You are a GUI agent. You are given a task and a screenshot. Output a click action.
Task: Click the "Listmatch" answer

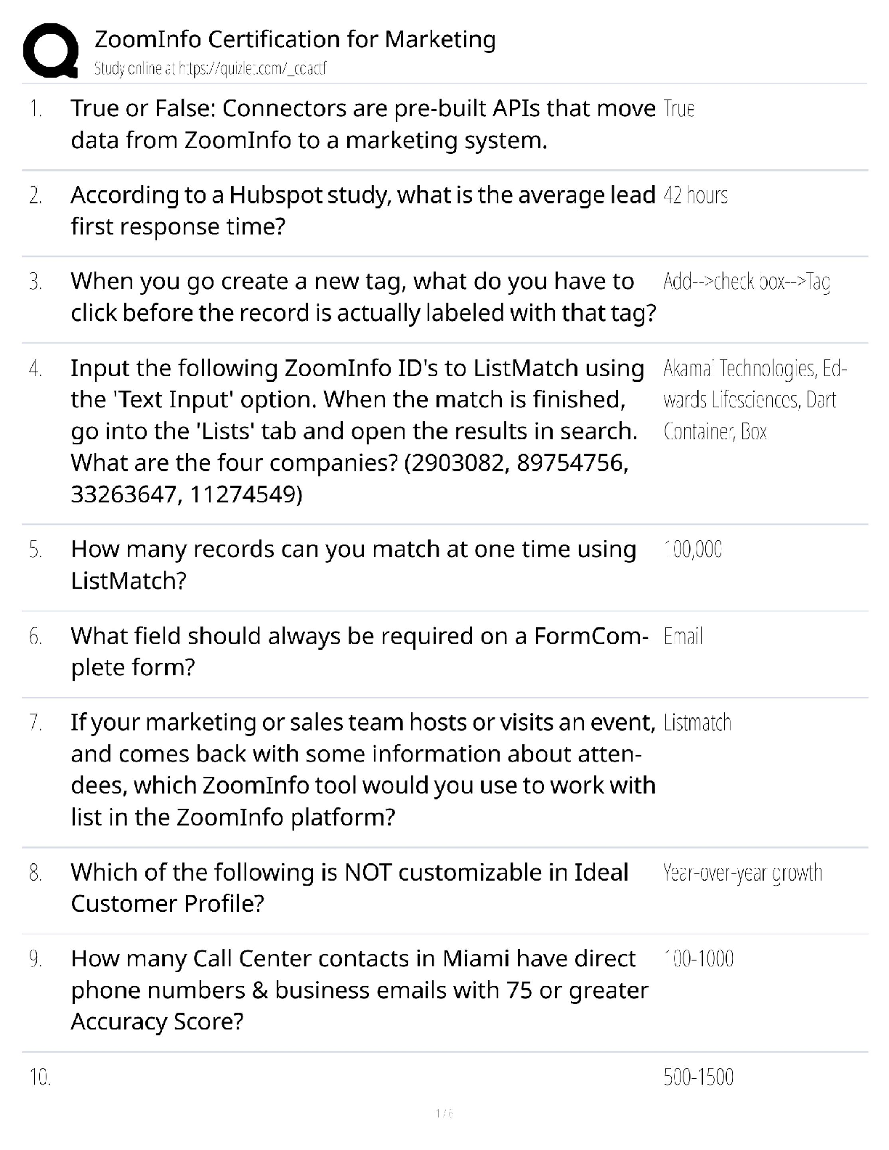point(697,722)
